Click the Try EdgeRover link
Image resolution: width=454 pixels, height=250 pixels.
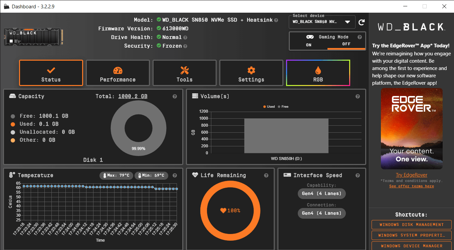coord(411,175)
